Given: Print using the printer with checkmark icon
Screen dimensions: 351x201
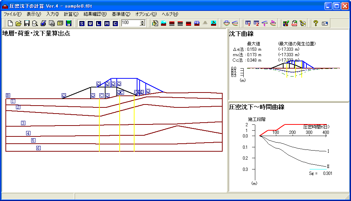Looking at the screenshot, I should click(x=43, y=23).
